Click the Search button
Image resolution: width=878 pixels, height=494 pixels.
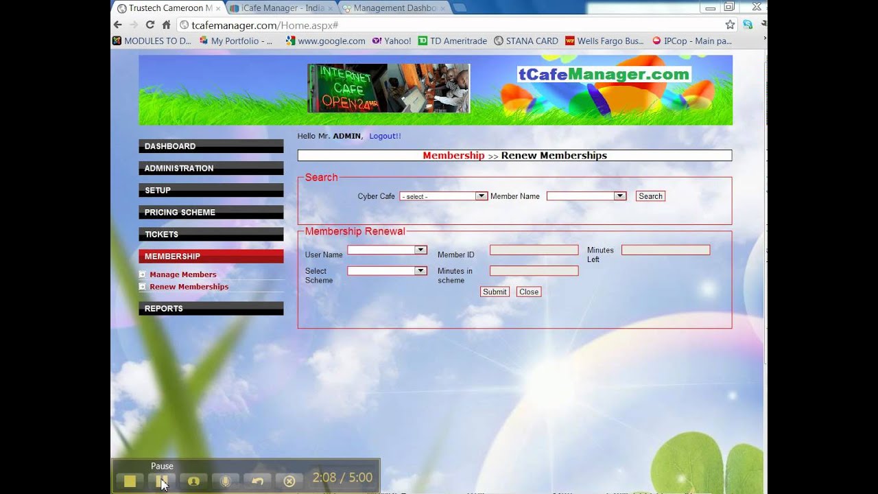(650, 196)
